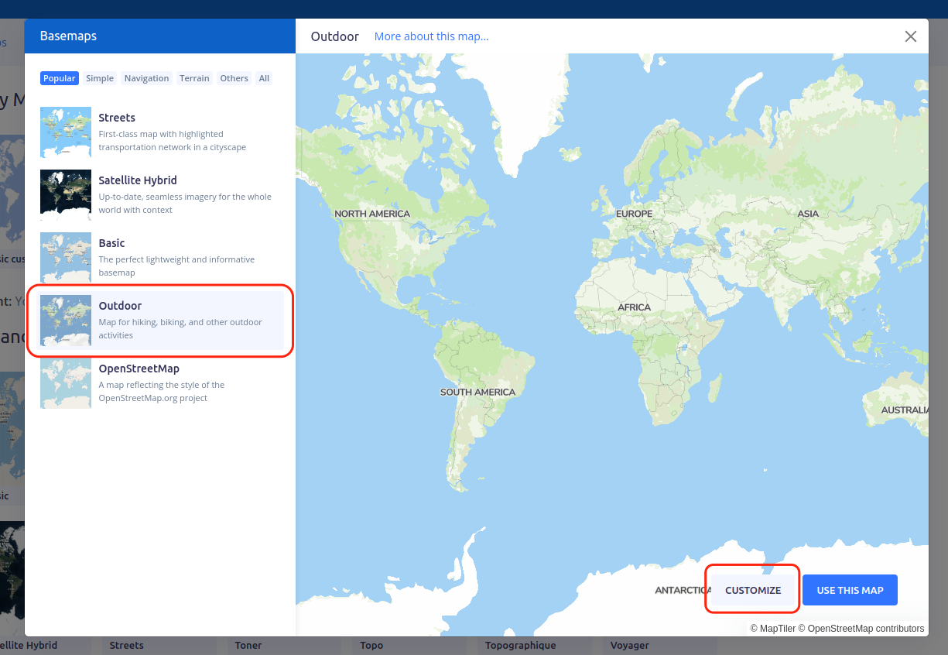The width and height of the screenshot is (948, 655).
Task: Pick the OpenStreetMap basemap thumbnail
Action: [66, 383]
